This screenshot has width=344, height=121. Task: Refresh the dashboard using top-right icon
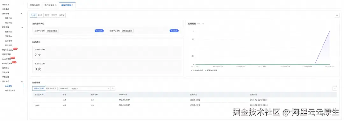[x=337, y=15]
